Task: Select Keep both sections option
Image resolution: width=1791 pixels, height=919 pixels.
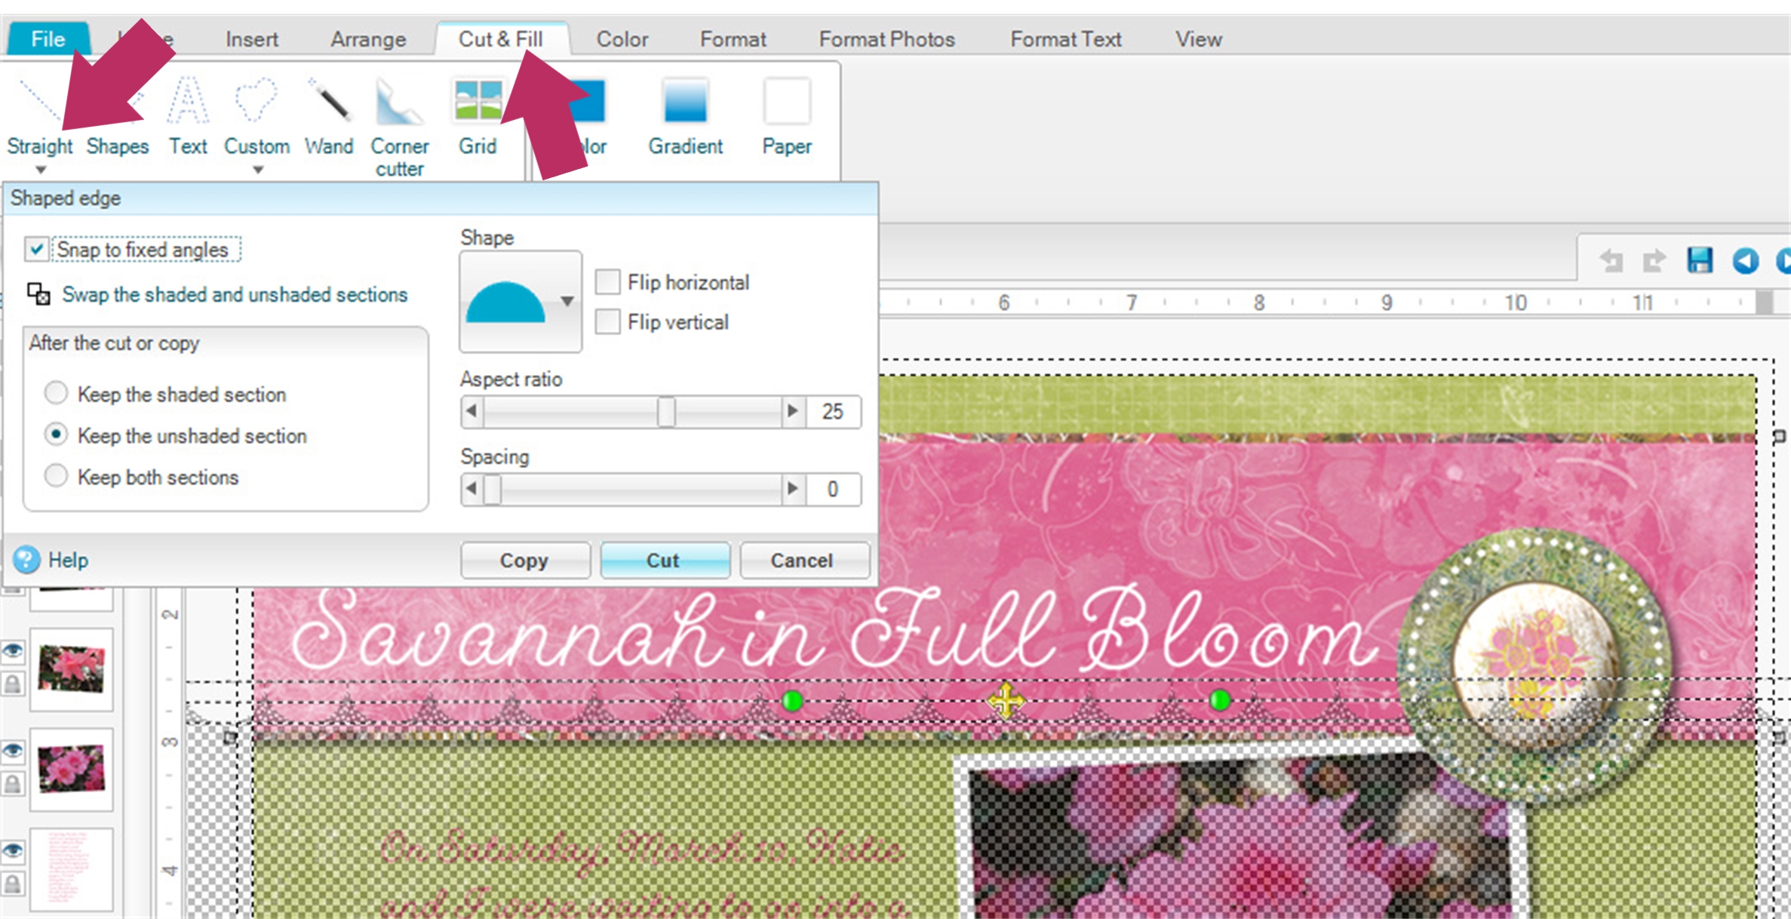Action: [x=57, y=476]
